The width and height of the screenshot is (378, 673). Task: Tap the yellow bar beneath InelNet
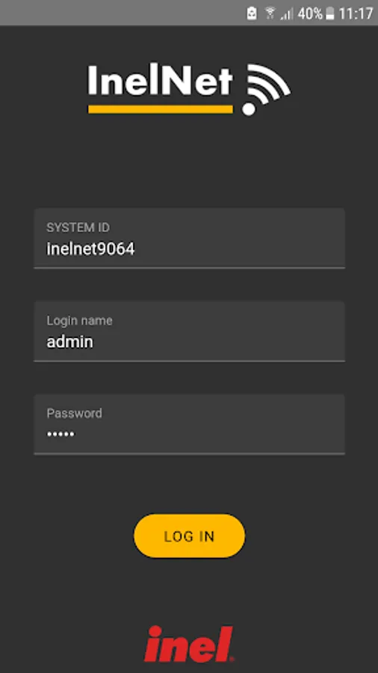pos(161,109)
